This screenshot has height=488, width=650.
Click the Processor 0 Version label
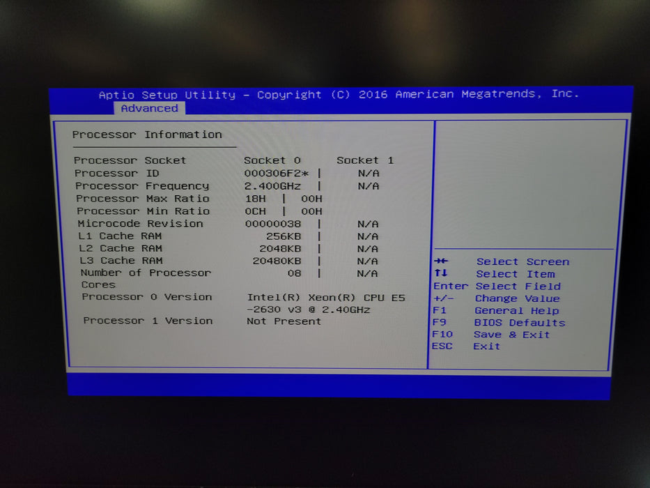pyautogui.click(x=147, y=297)
